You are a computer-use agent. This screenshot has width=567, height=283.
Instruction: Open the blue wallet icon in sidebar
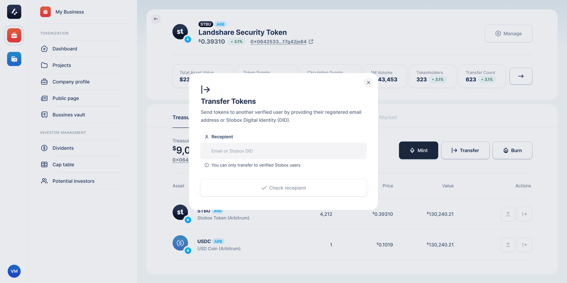[x=14, y=59]
